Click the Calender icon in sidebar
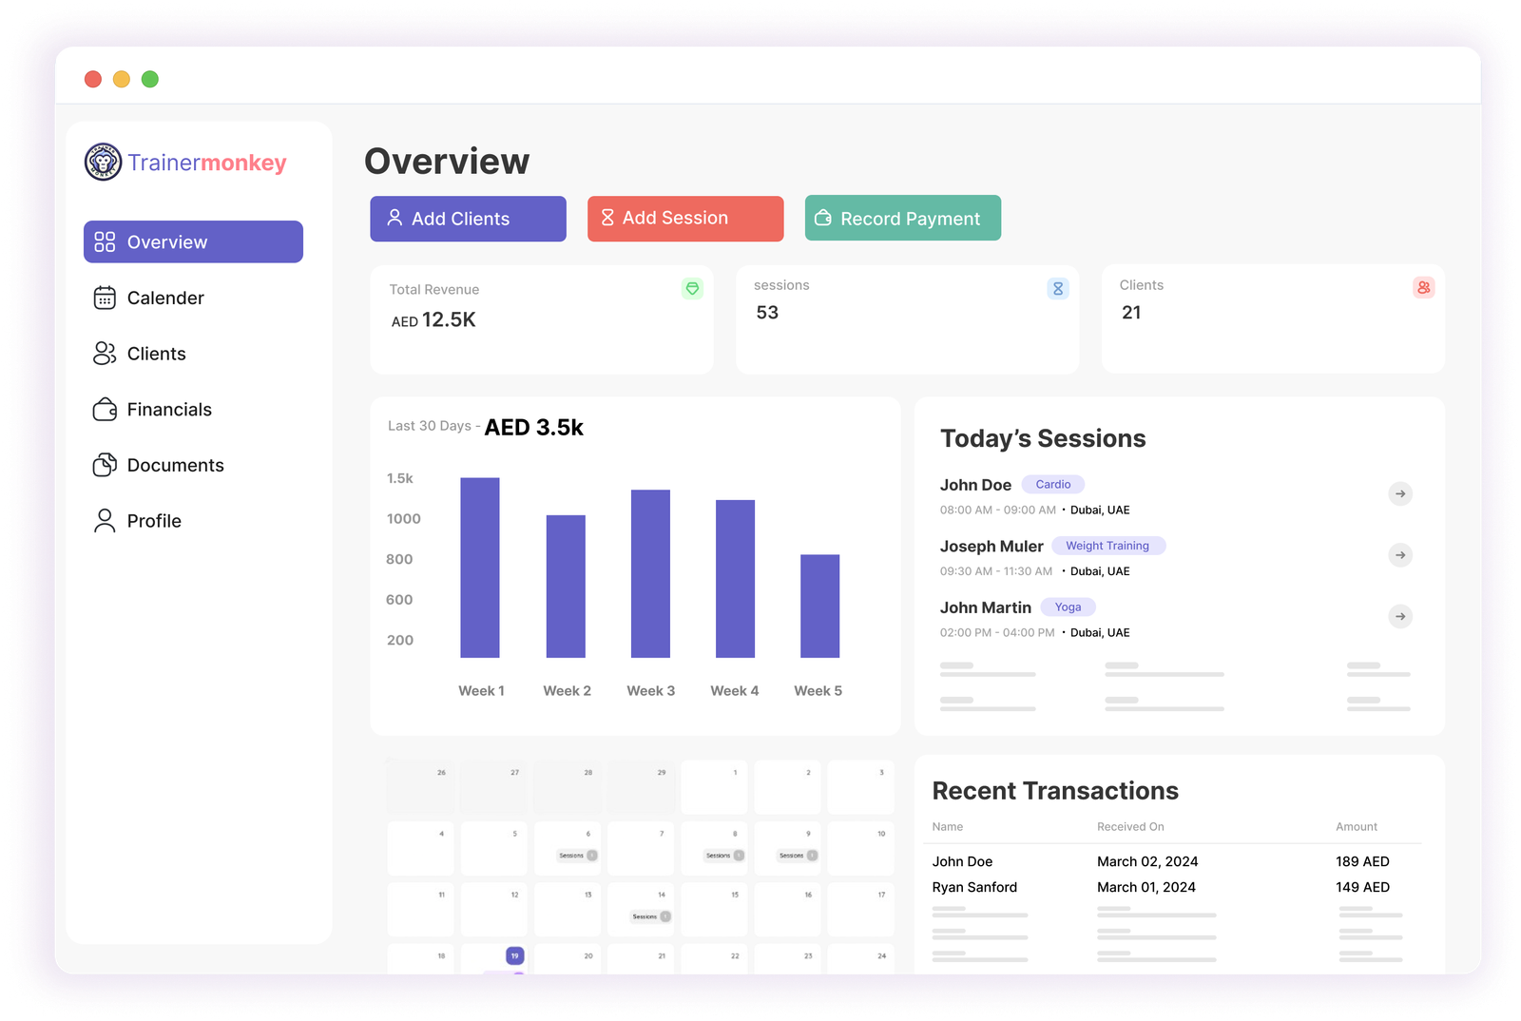The width and height of the screenshot is (1521, 1021). pyautogui.click(x=105, y=298)
